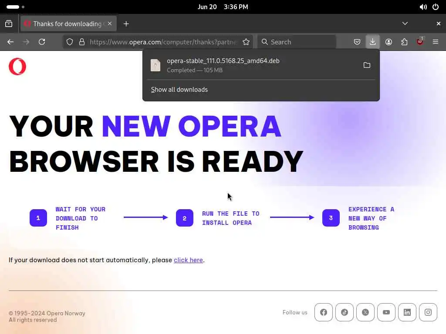Open the Firefox account icon
446x334 pixels.
click(389, 42)
